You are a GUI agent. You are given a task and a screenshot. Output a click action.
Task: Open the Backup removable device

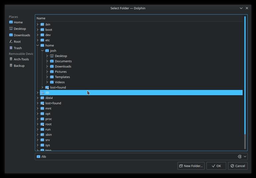pos(17,65)
